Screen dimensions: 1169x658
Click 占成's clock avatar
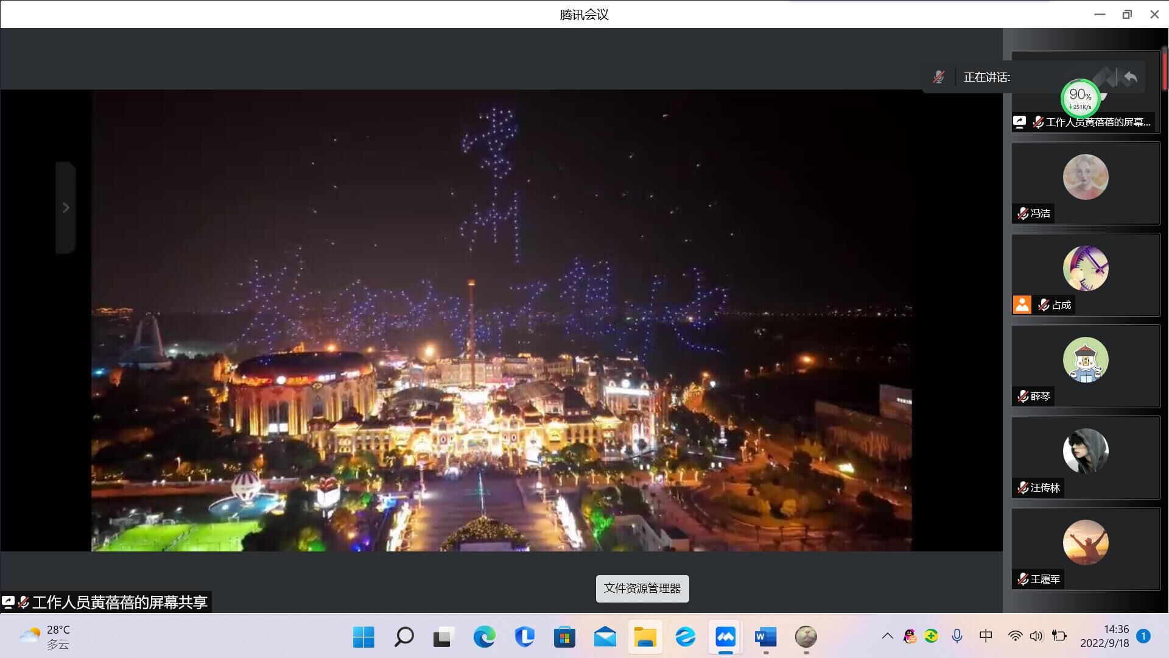click(x=1085, y=268)
